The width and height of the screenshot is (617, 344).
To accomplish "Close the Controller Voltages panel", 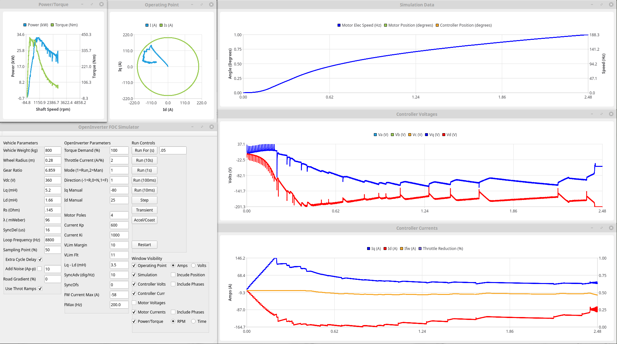I will [611, 114].
